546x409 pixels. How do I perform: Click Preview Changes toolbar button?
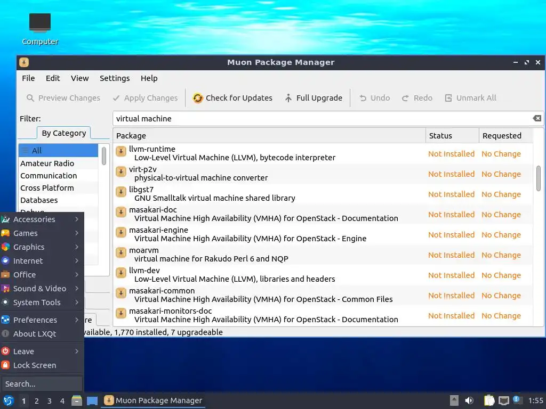pyautogui.click(x=63, y=98)
